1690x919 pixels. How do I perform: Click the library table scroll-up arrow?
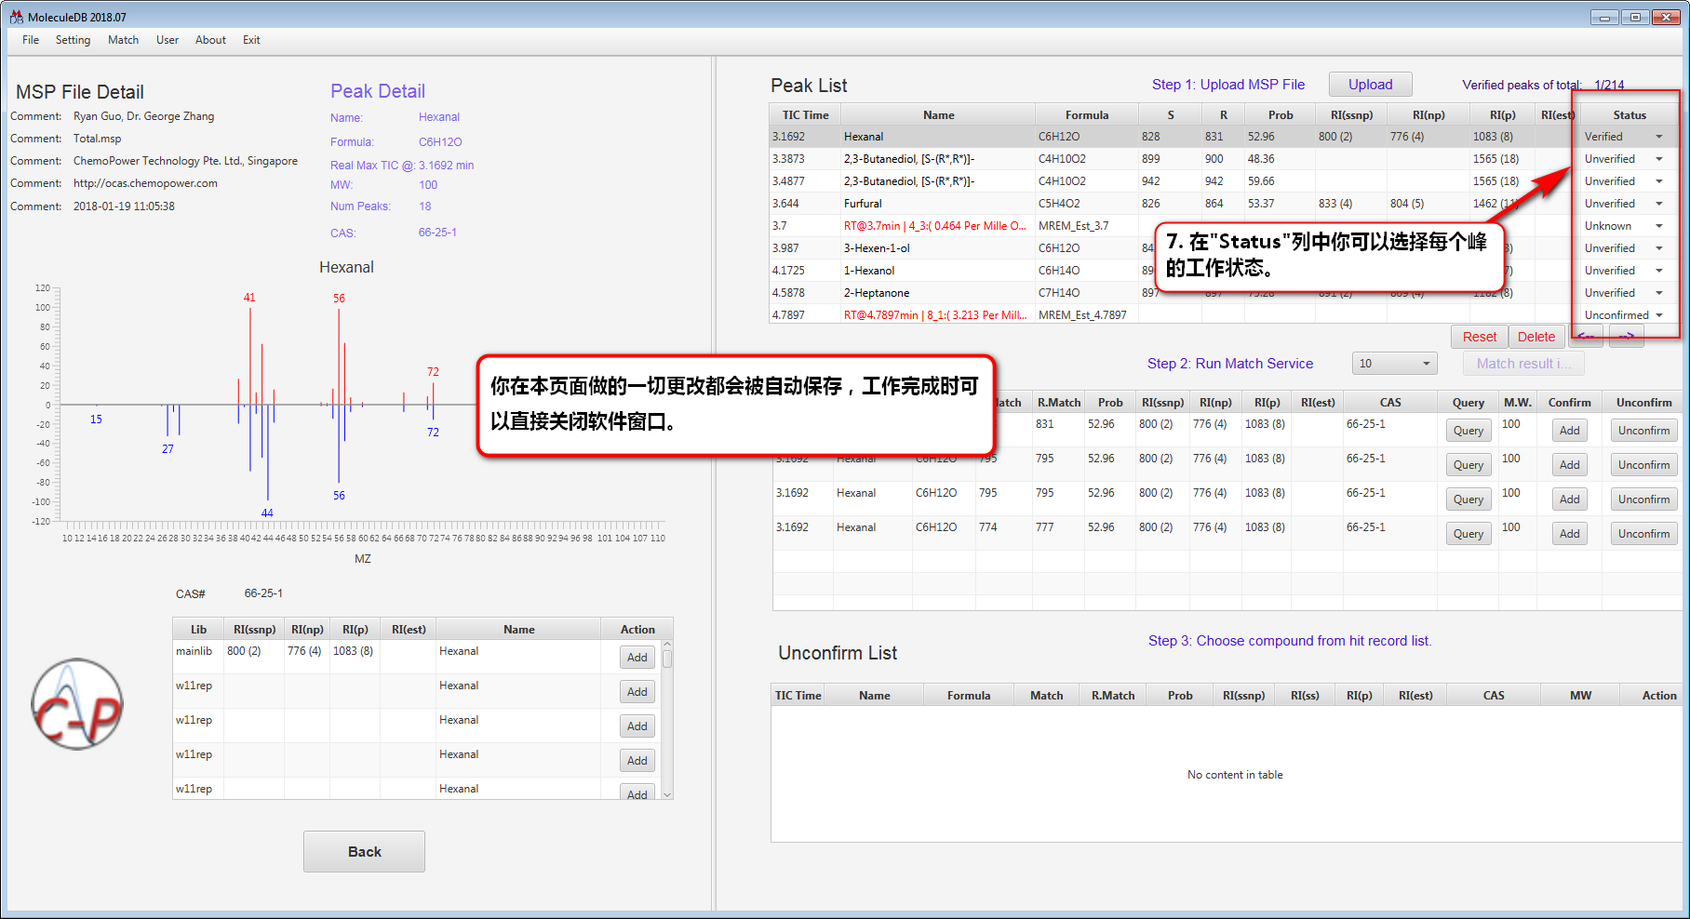667,645
